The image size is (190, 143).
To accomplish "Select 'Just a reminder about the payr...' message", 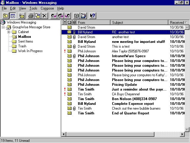I will tap(123, 89).
